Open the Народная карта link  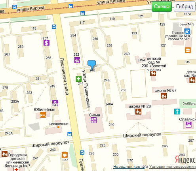pyautogui.click(x=129, y=167)
